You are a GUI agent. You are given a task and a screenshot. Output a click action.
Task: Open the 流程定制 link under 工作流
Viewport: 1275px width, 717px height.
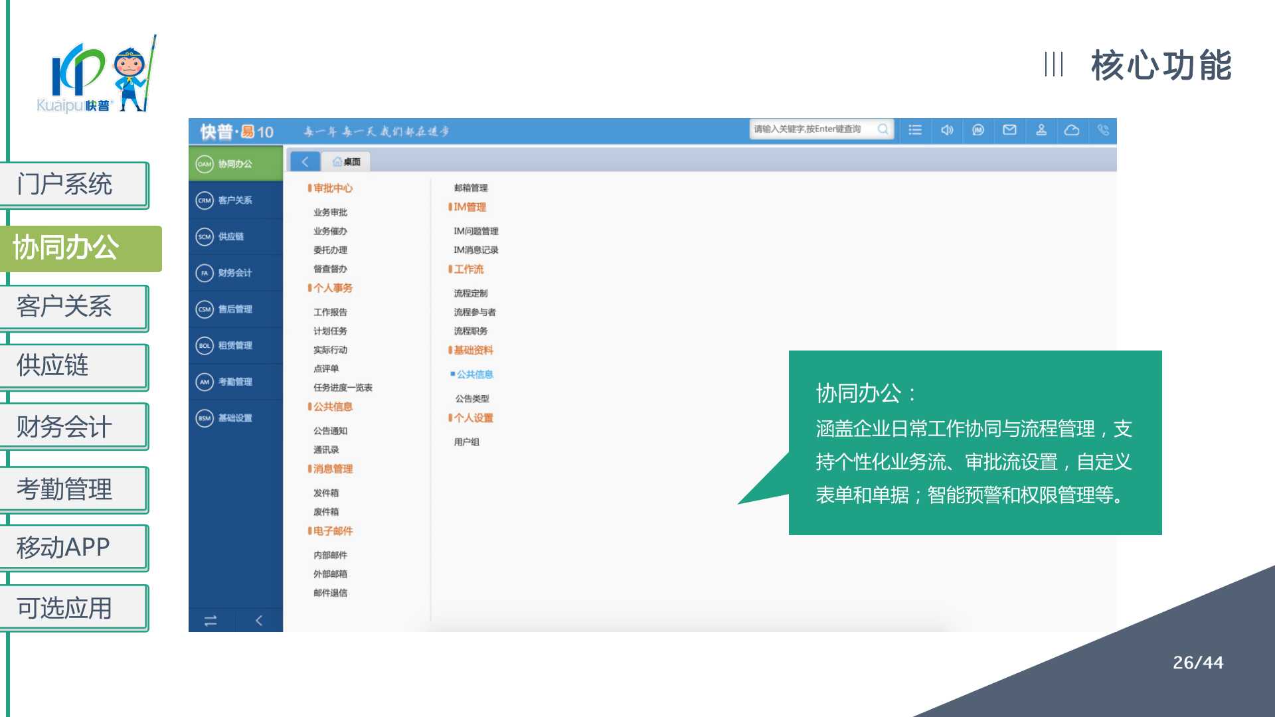470,293
